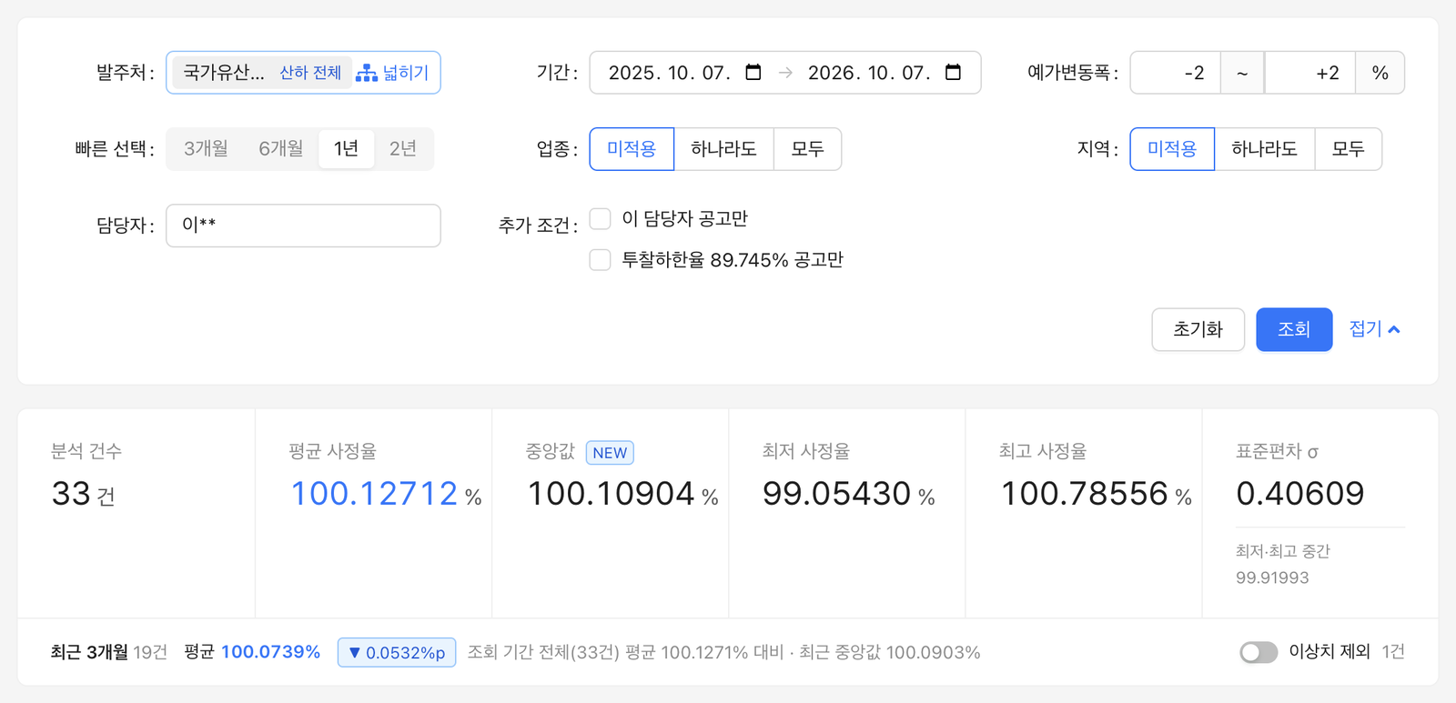The height and width of the screenshot is (703, 1456).
Task: Click the 평균 사정율 value 100.12712
Action: [x=374, y=494]
